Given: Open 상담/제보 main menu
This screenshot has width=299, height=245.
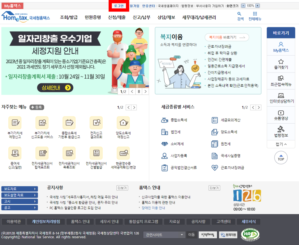Looking at the screenshot, I should coord(166,17).
